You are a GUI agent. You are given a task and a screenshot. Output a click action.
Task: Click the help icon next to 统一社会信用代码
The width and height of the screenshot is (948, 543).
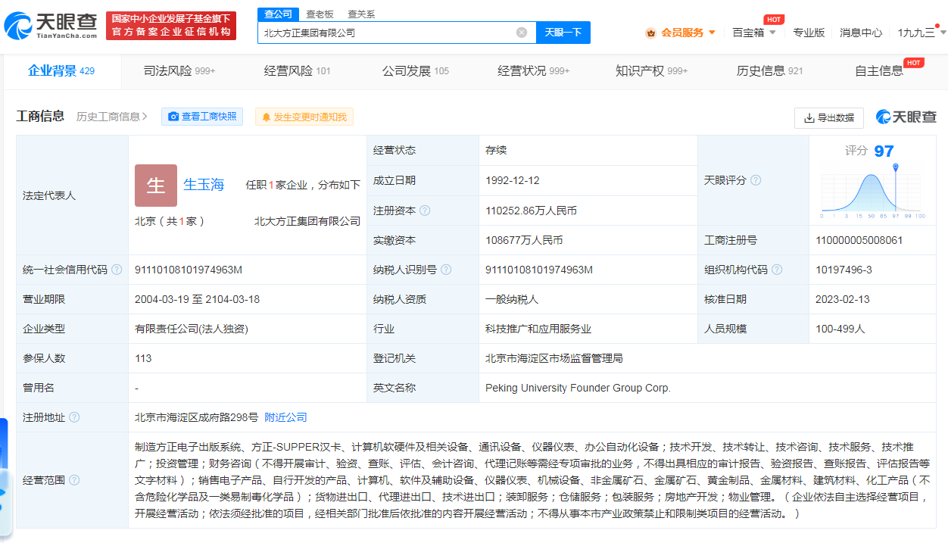117,270
